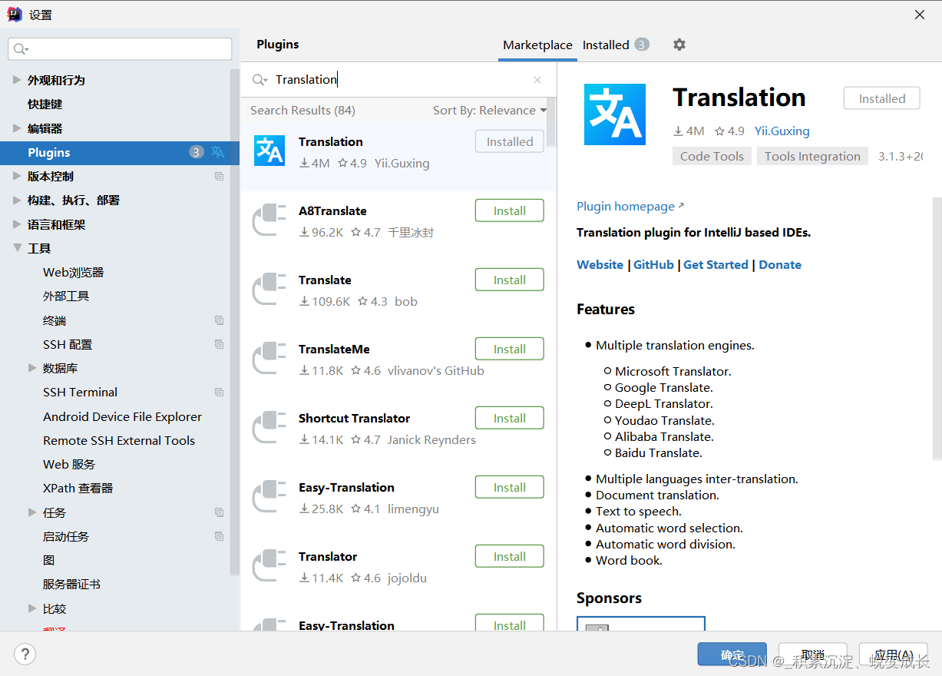The image size is (942, 676).
Task: Click the Tools Integration tag
Action: click(x=812, y=156)
